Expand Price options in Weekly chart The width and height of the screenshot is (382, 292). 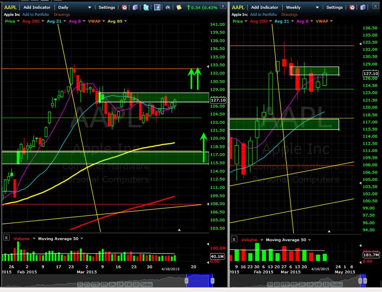[x=246, y=21]
